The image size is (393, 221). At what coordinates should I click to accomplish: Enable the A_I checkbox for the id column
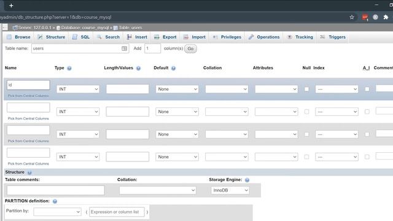point(367,89)
